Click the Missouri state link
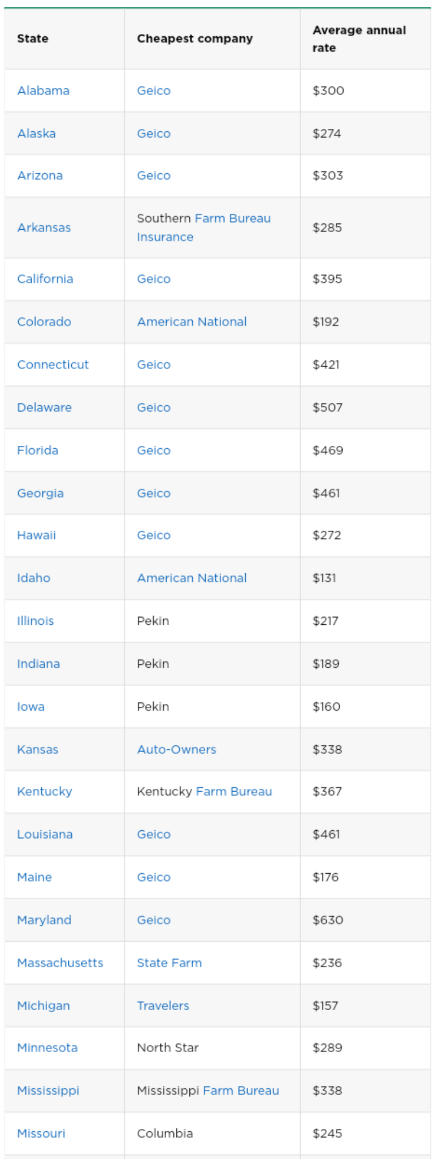Viewport: 434px width, 1159px height. (41, 1134)
